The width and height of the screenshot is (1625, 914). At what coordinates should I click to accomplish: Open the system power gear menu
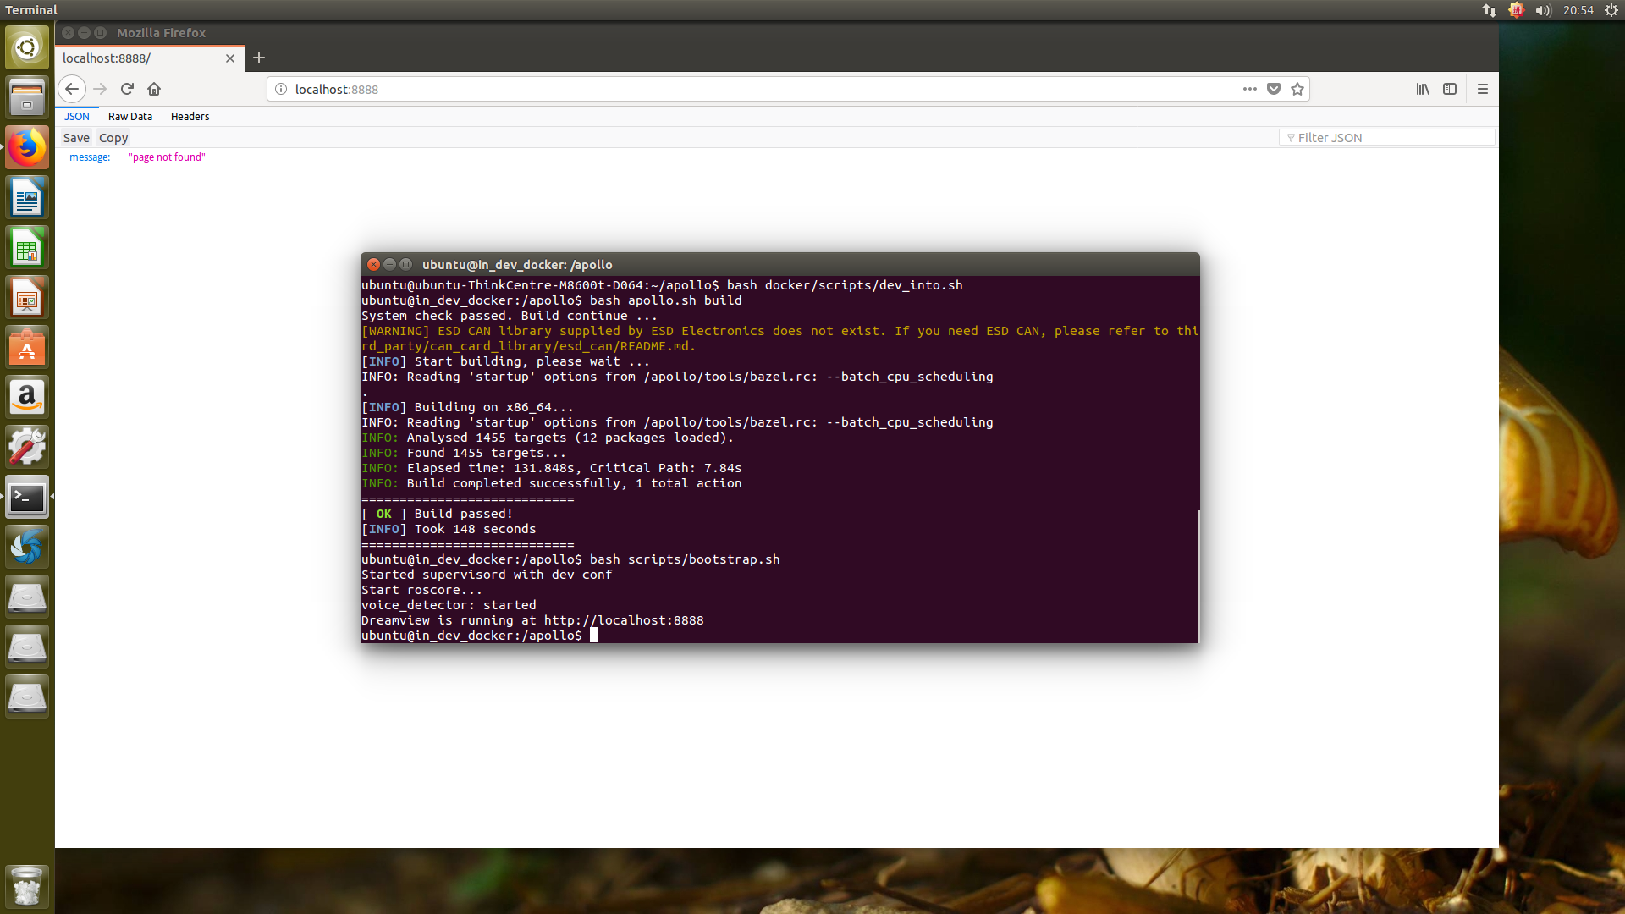point(1611,10)
